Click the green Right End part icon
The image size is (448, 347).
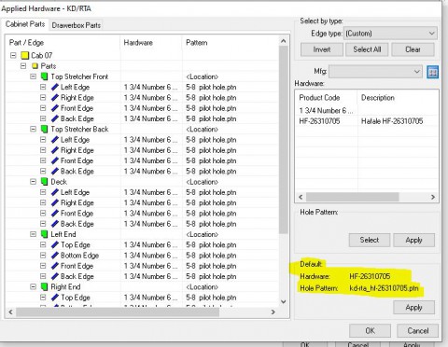click(45, 286)
